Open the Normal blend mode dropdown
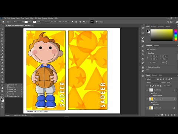The image size is (178, 134). pos(153,83)
